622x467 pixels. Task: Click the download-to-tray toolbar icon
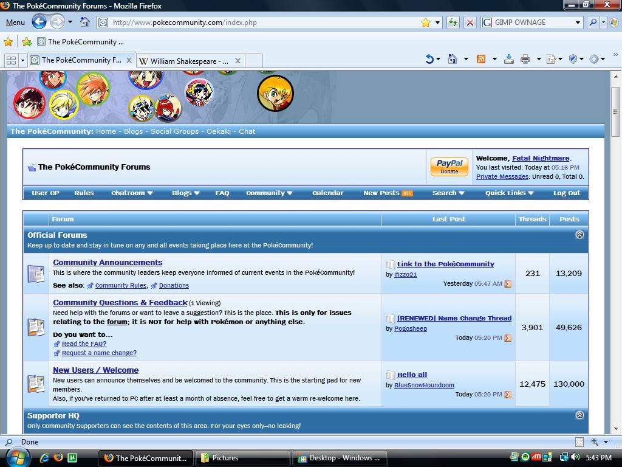(509, 59)
